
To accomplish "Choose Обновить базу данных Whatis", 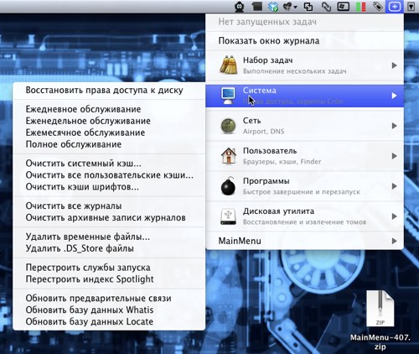I will point(109,310).
